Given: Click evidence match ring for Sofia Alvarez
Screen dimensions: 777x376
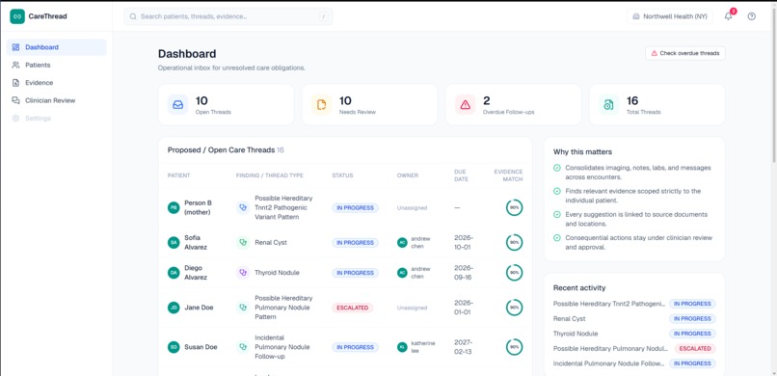Looking at the screenshot, I should 514,243.
